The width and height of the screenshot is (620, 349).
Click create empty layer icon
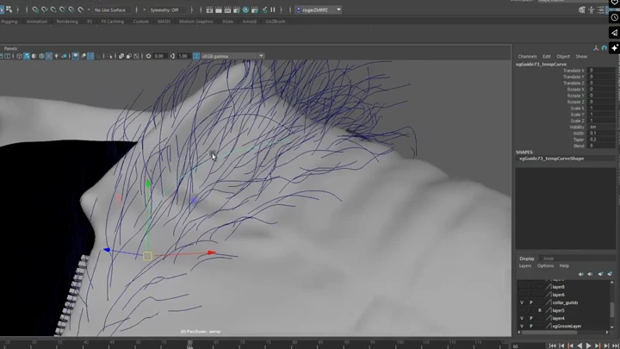click(x=601, y=274)
